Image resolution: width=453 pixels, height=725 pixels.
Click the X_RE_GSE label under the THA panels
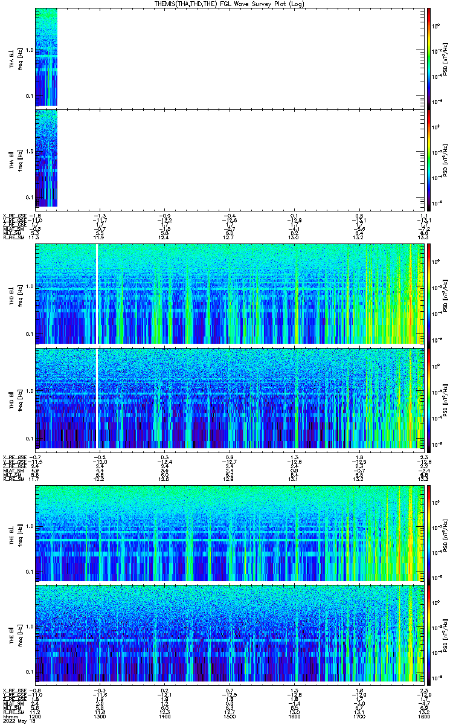click(x=14, y=216)
